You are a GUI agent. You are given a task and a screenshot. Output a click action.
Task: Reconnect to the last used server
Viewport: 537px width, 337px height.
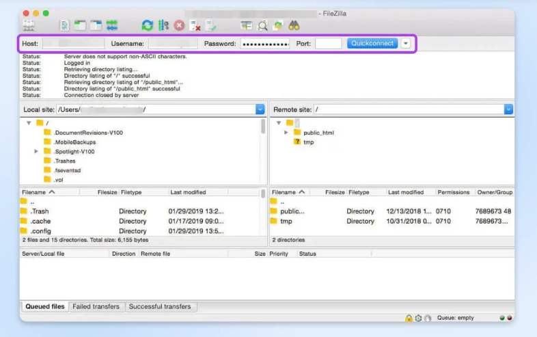point(210,25)
